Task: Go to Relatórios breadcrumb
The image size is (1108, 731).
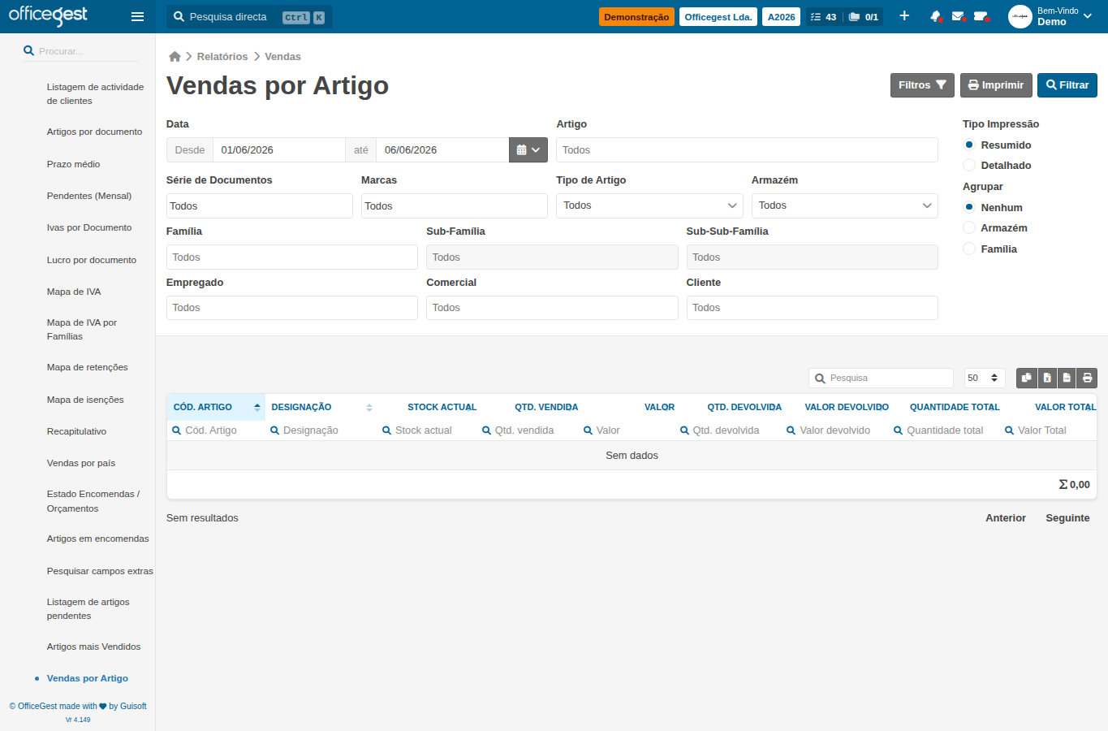Action: (x=222, y=56)
